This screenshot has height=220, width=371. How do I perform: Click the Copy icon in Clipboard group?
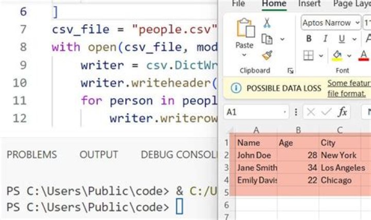(267, 39)
